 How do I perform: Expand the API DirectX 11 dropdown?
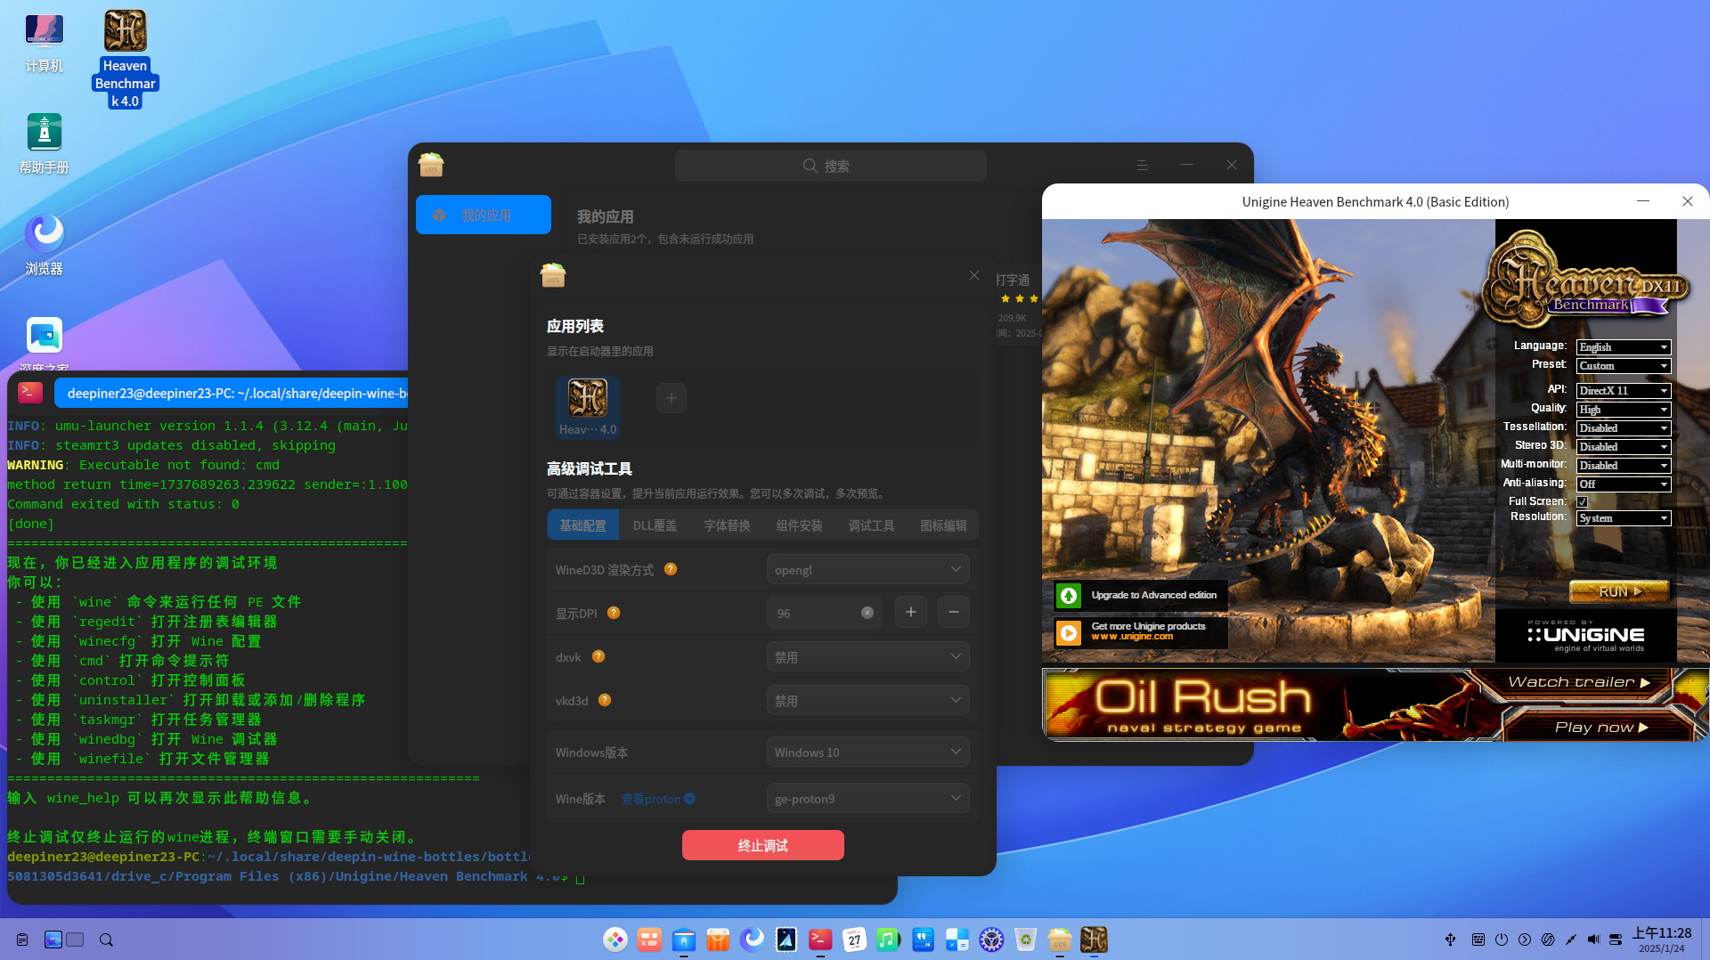click(x=1623, y=390)
